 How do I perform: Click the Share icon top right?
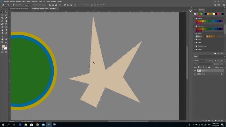pyautogui.click(x=224, y=5)
